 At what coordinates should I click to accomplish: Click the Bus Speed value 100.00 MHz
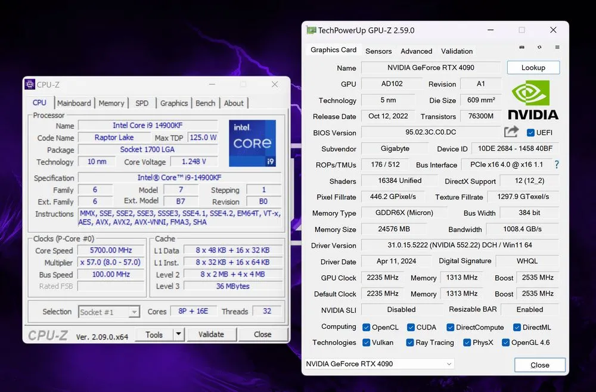click(111, 274)
